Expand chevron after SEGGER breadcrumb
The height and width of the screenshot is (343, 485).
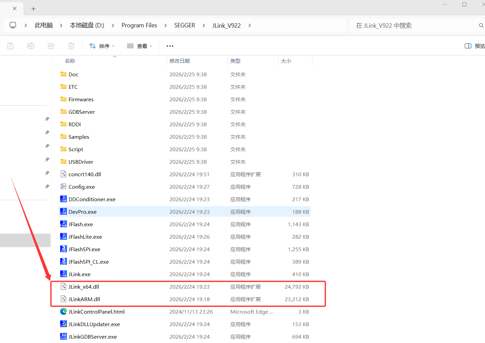click(204, 25)
